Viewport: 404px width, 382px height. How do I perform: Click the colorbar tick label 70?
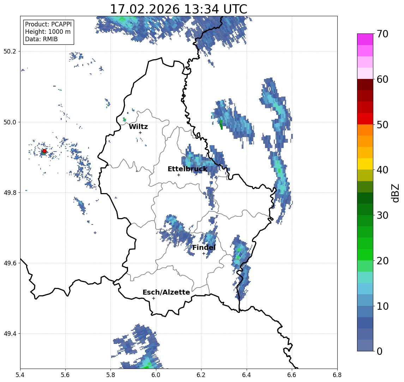tap(382, 34)
